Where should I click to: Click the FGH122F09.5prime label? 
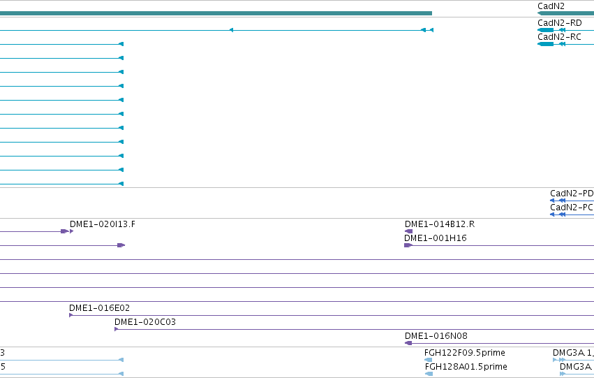pyautogui.click(x=464, y=353)
